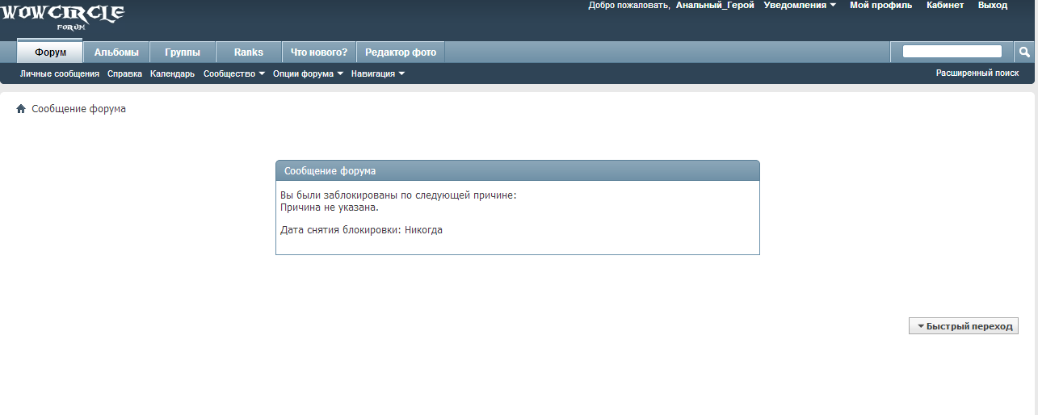
Task: Open the Редактор фото tab
Action: click(401, 52)
